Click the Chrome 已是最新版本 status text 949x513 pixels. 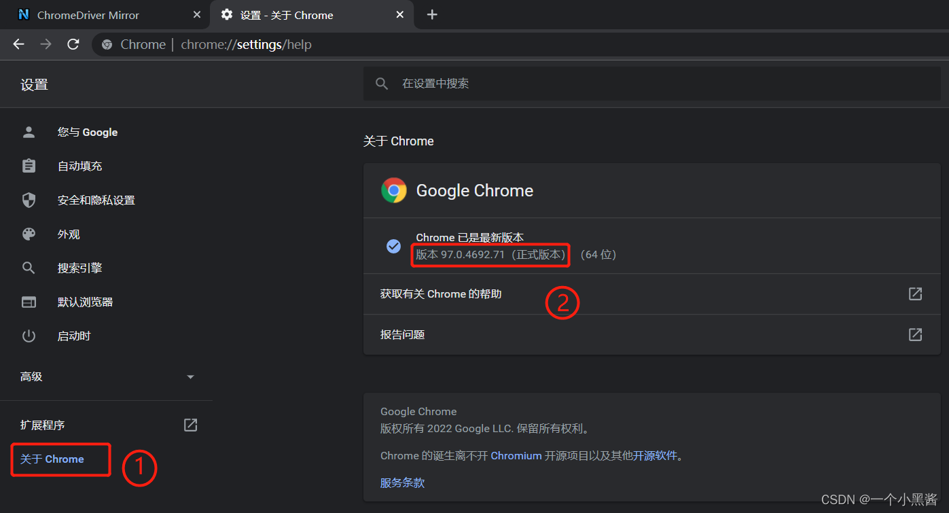point(470,238)
